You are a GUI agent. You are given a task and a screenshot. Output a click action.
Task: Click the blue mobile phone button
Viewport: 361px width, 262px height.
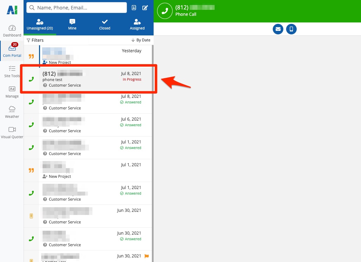(291, 29)
